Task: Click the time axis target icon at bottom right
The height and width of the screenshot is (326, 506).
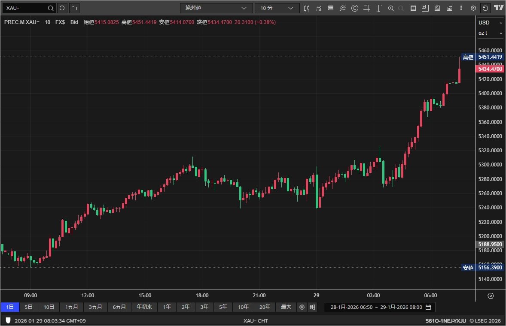Action: pyautogui.click(x=491, y=296)
